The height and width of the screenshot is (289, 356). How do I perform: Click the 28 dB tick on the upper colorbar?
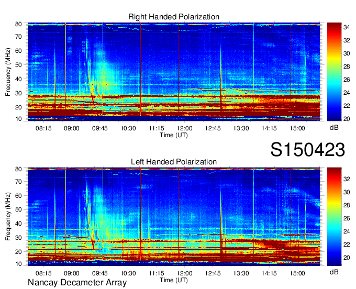point(347,66)
